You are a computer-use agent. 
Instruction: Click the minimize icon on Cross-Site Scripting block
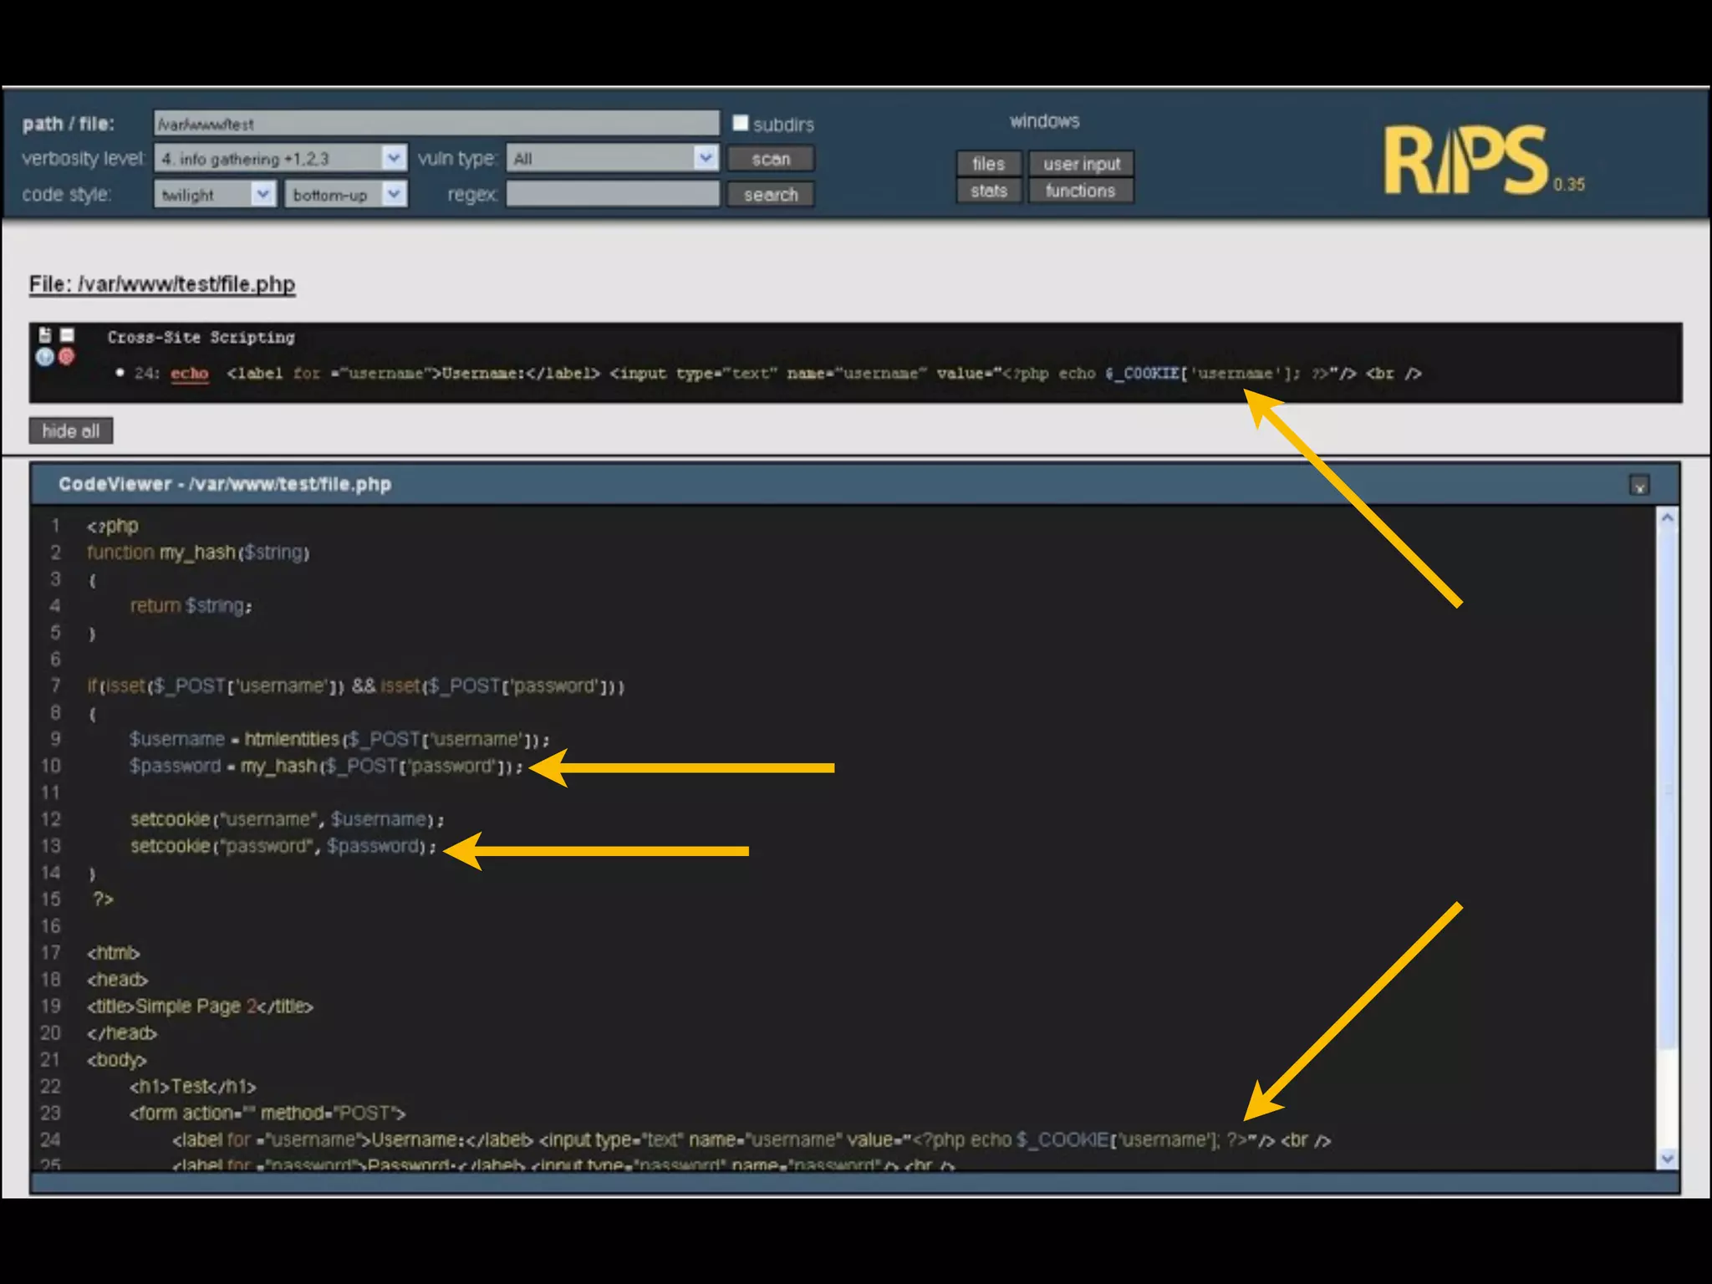67,335
